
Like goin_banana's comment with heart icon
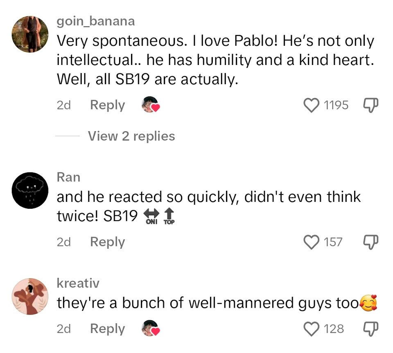click(311, 105)
